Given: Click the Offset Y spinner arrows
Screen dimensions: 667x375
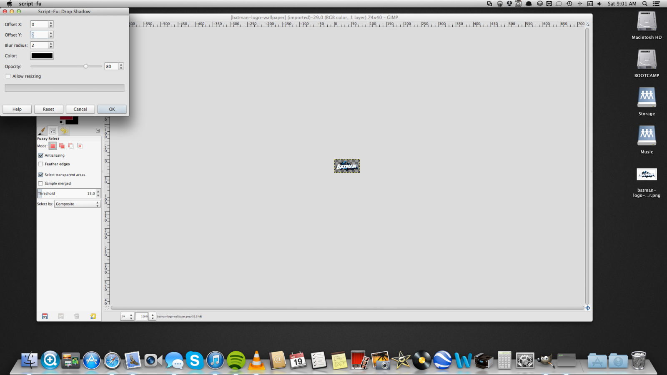Looking at the screenshot, I should [x=51, y=35].
